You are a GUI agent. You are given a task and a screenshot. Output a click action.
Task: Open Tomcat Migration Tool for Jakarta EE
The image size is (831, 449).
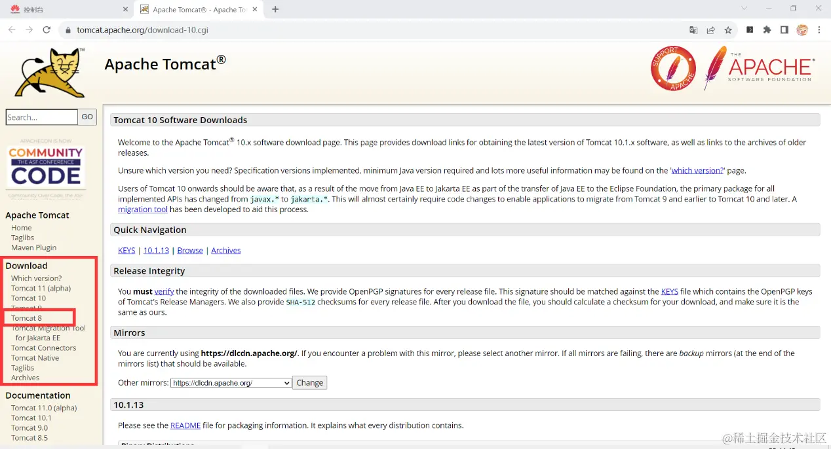click(x=48, y=333)
